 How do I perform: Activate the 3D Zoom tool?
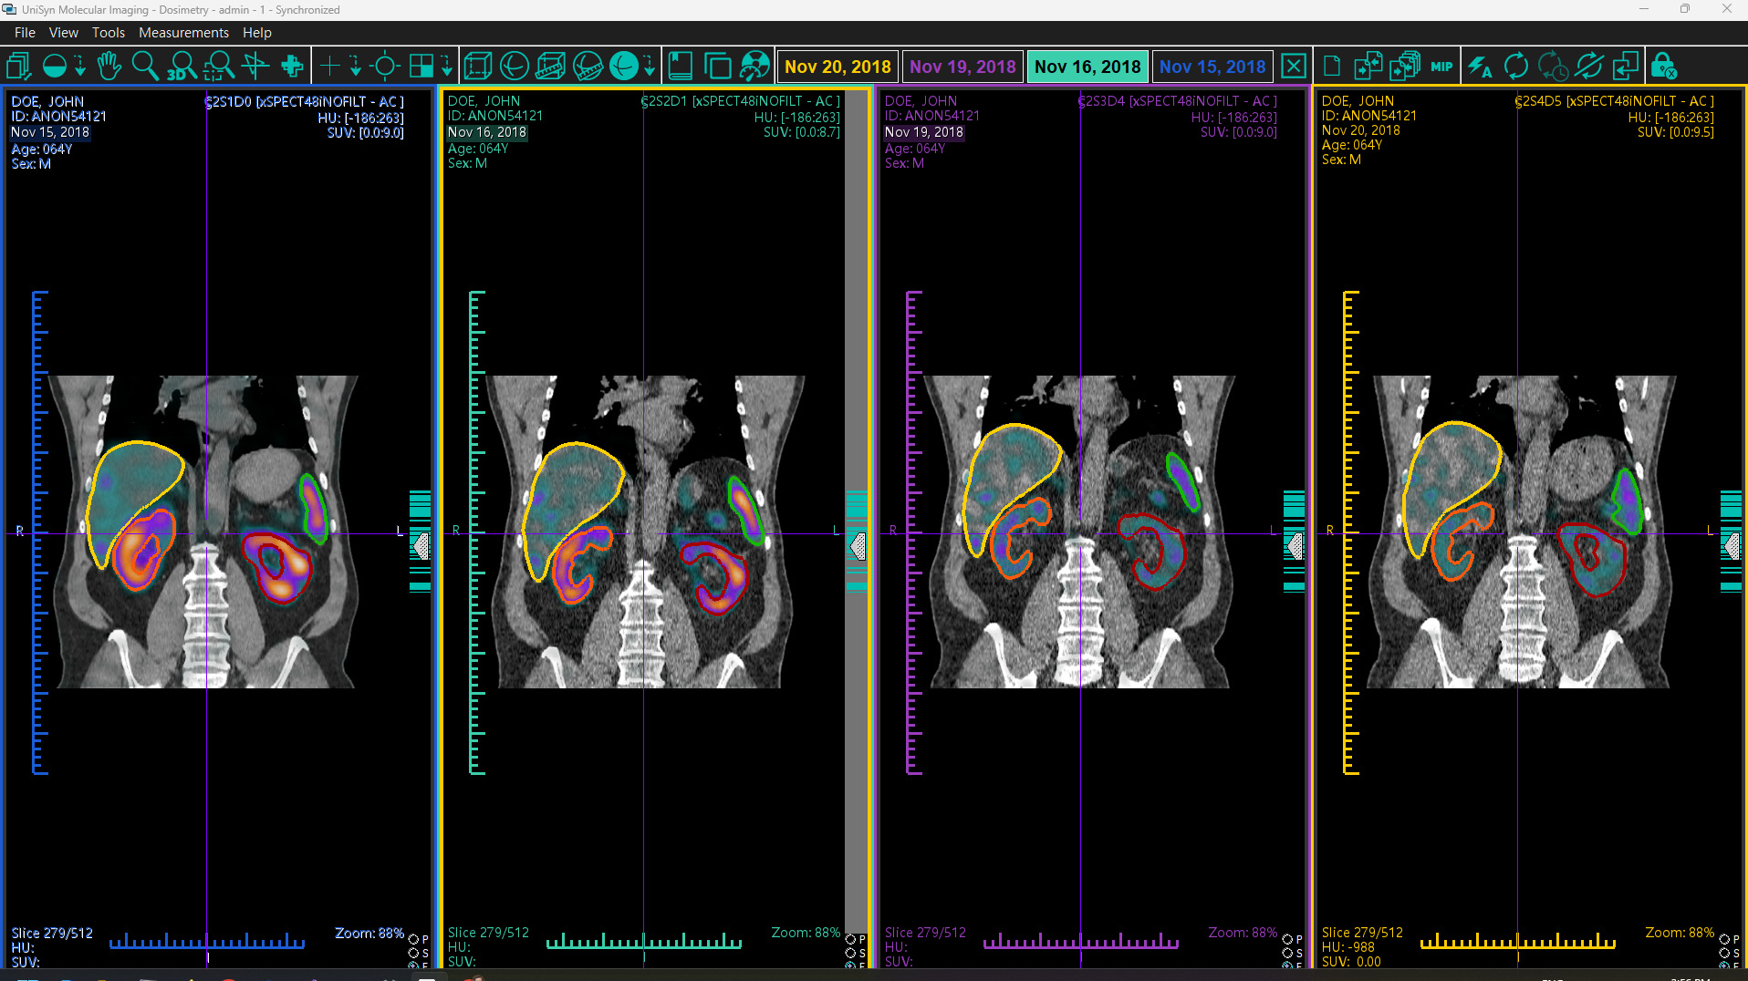point(182,67)
